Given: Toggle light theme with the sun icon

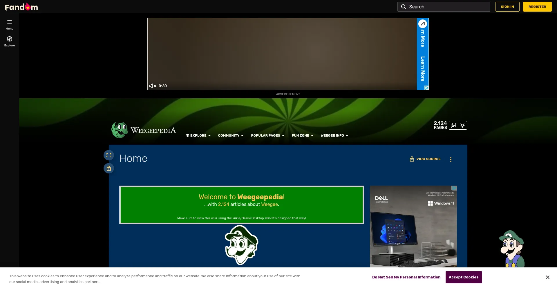Looking at the screenshot, I should click(462, 125).
